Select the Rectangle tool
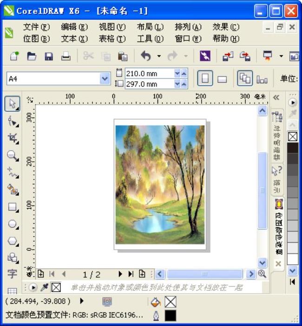Screen dimensions: 302x326 click(13, 207)
